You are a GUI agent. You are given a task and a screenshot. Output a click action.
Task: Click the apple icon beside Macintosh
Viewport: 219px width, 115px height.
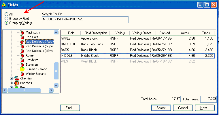pos(22,33)
